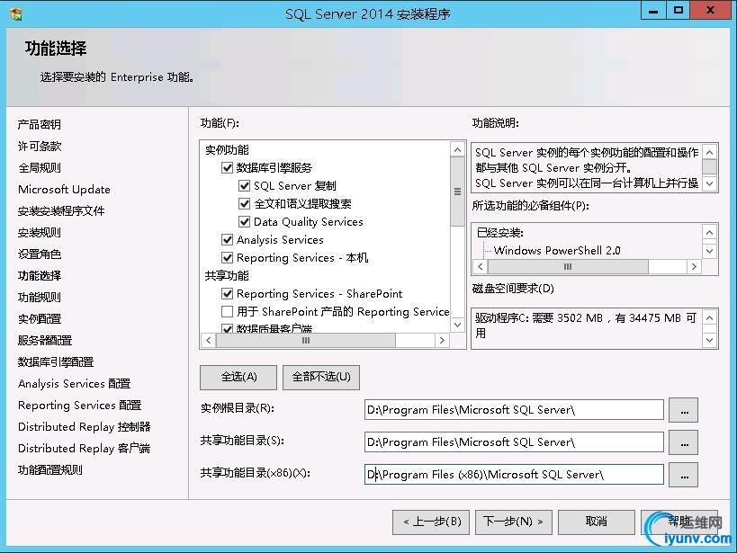Click down arrow of prerequisites list scrollbar
Viewport: 737px width, 553px height.
[x=710, y=251]
